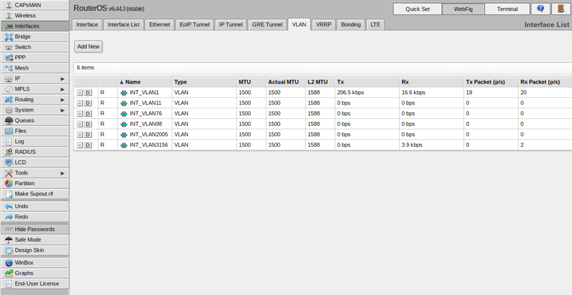Screen dimensions: 572x295
Task: Select the Bridge icon in sidebar
Action: point(9,37)
